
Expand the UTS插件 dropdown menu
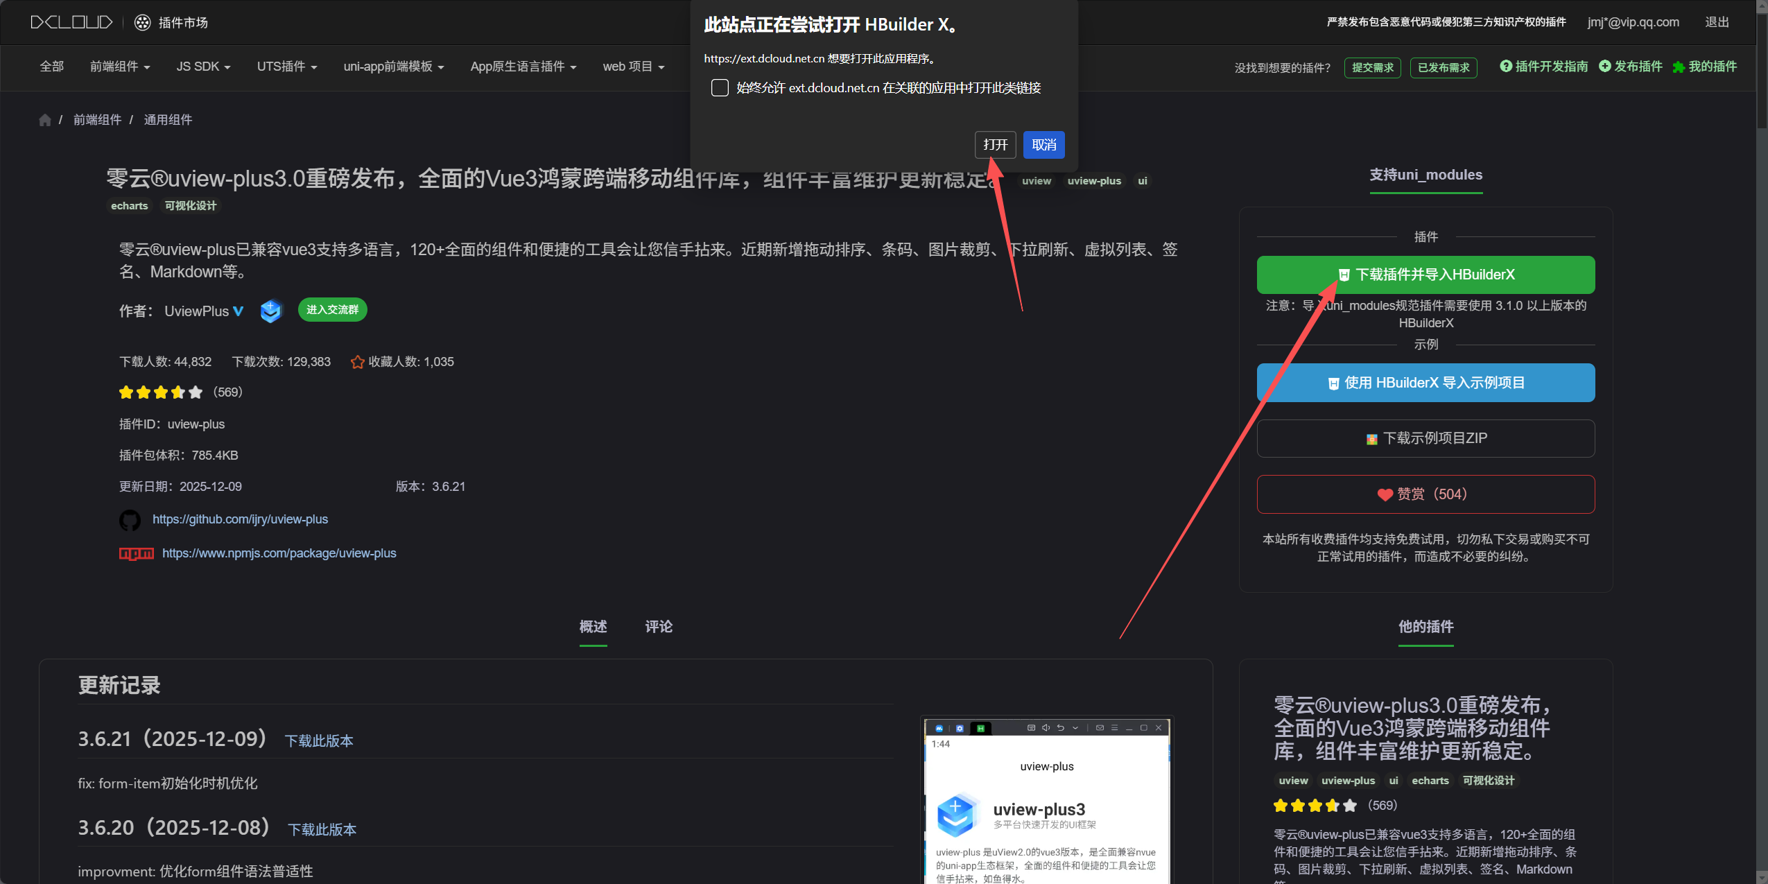[286, 67]
